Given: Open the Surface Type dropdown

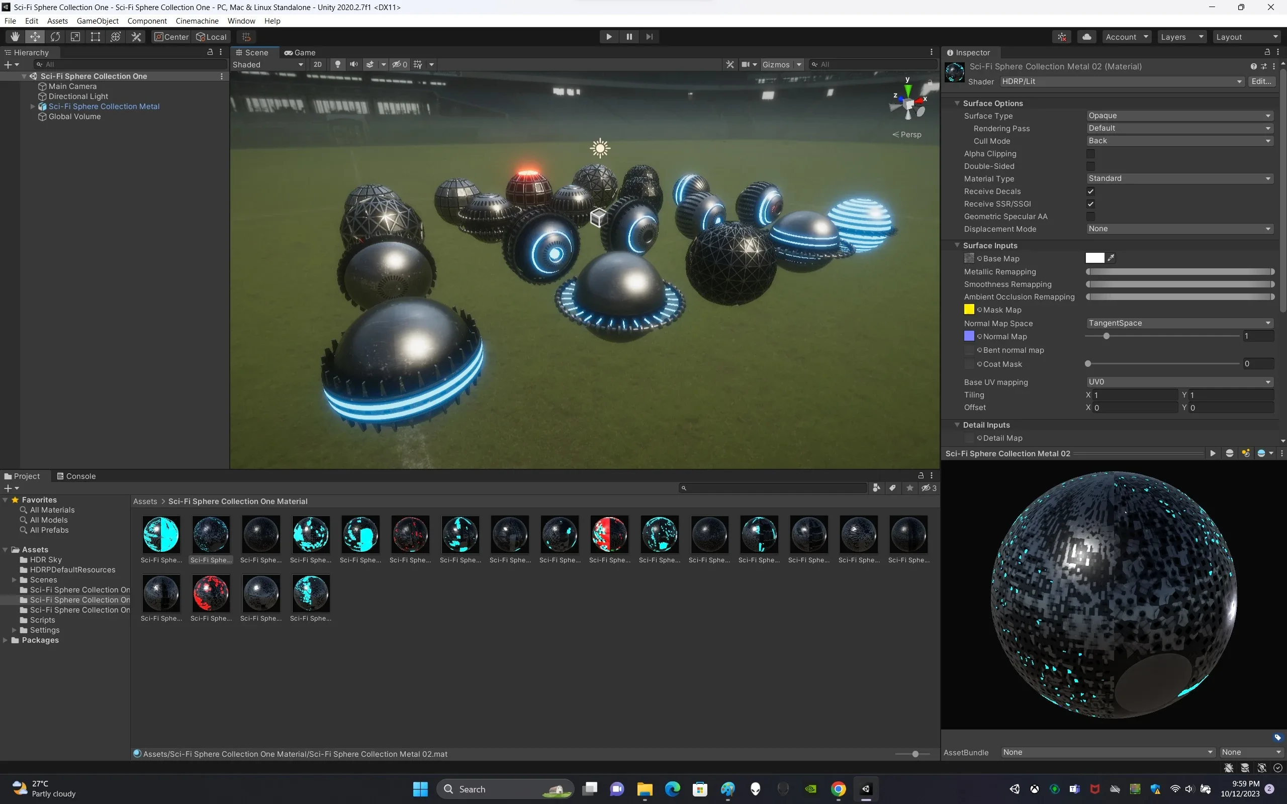Looking at the screenshot, I should point(1178,116).
